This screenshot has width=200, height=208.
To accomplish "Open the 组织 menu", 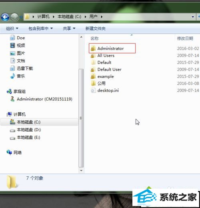I will pyautogui.click(x=12, y=29).
